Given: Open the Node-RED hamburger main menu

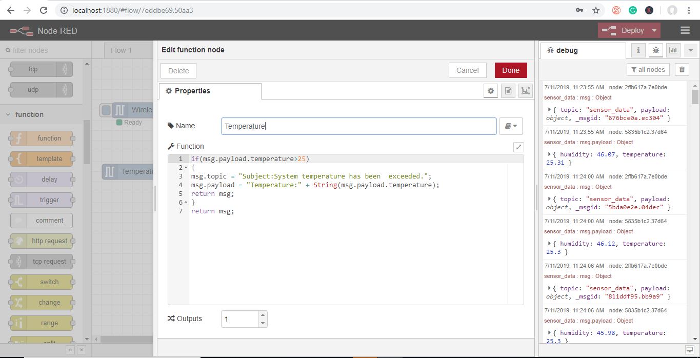Looking at the screenshot, I should pyautogui.click(x=685, y=31).
